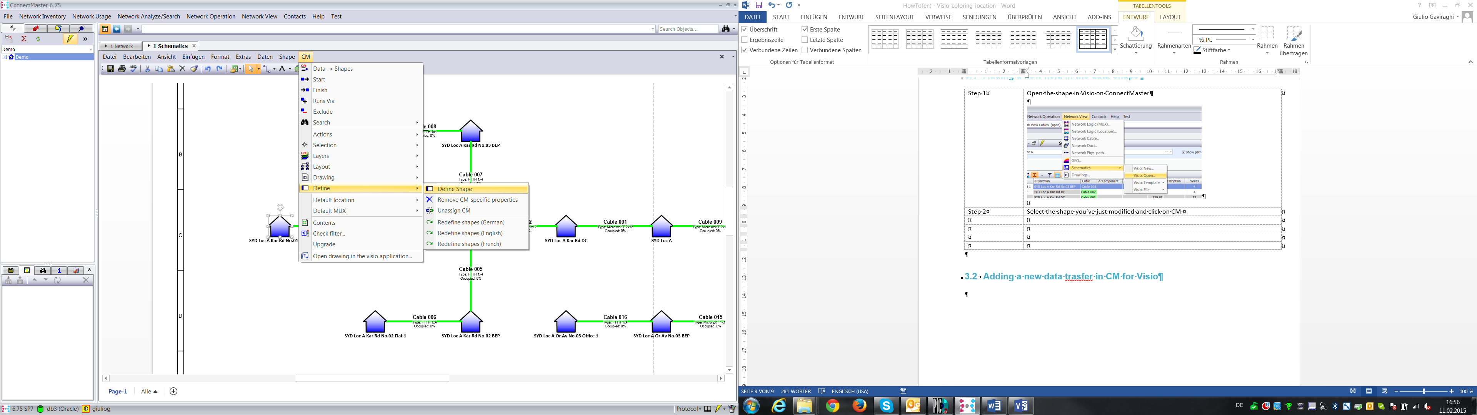
Task: Open the red toolbox tab in the left panel
Action: 35,28
